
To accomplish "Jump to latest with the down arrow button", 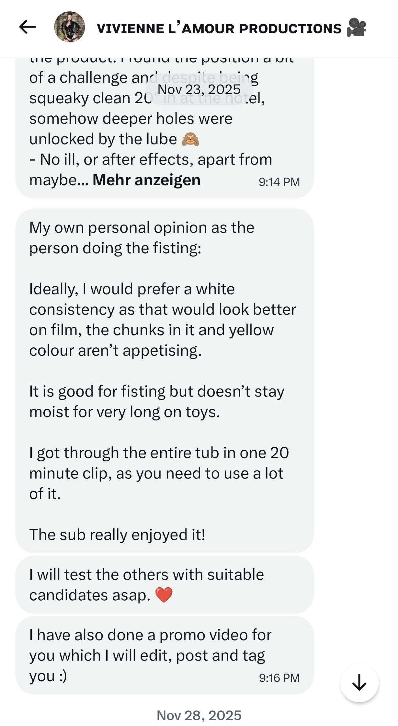I will [359, 683].
